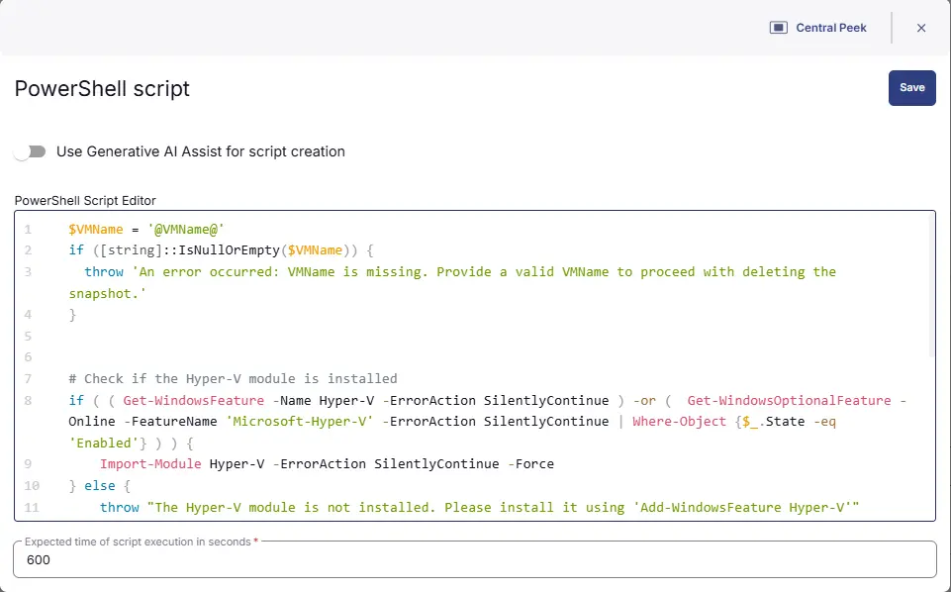951x592 pixels.
Task: Click the throw keyword on line 3
Action: pos(104,271)
